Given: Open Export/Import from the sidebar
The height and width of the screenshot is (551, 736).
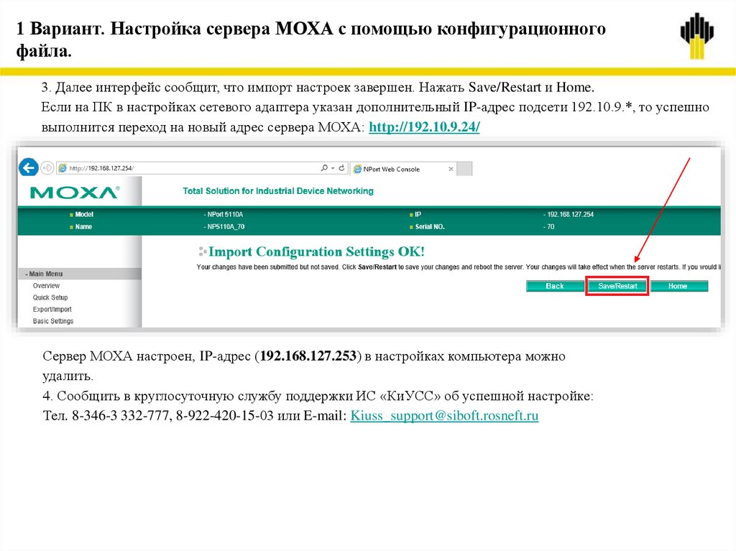Looking at the screenshot, I should tap(51, 309).
